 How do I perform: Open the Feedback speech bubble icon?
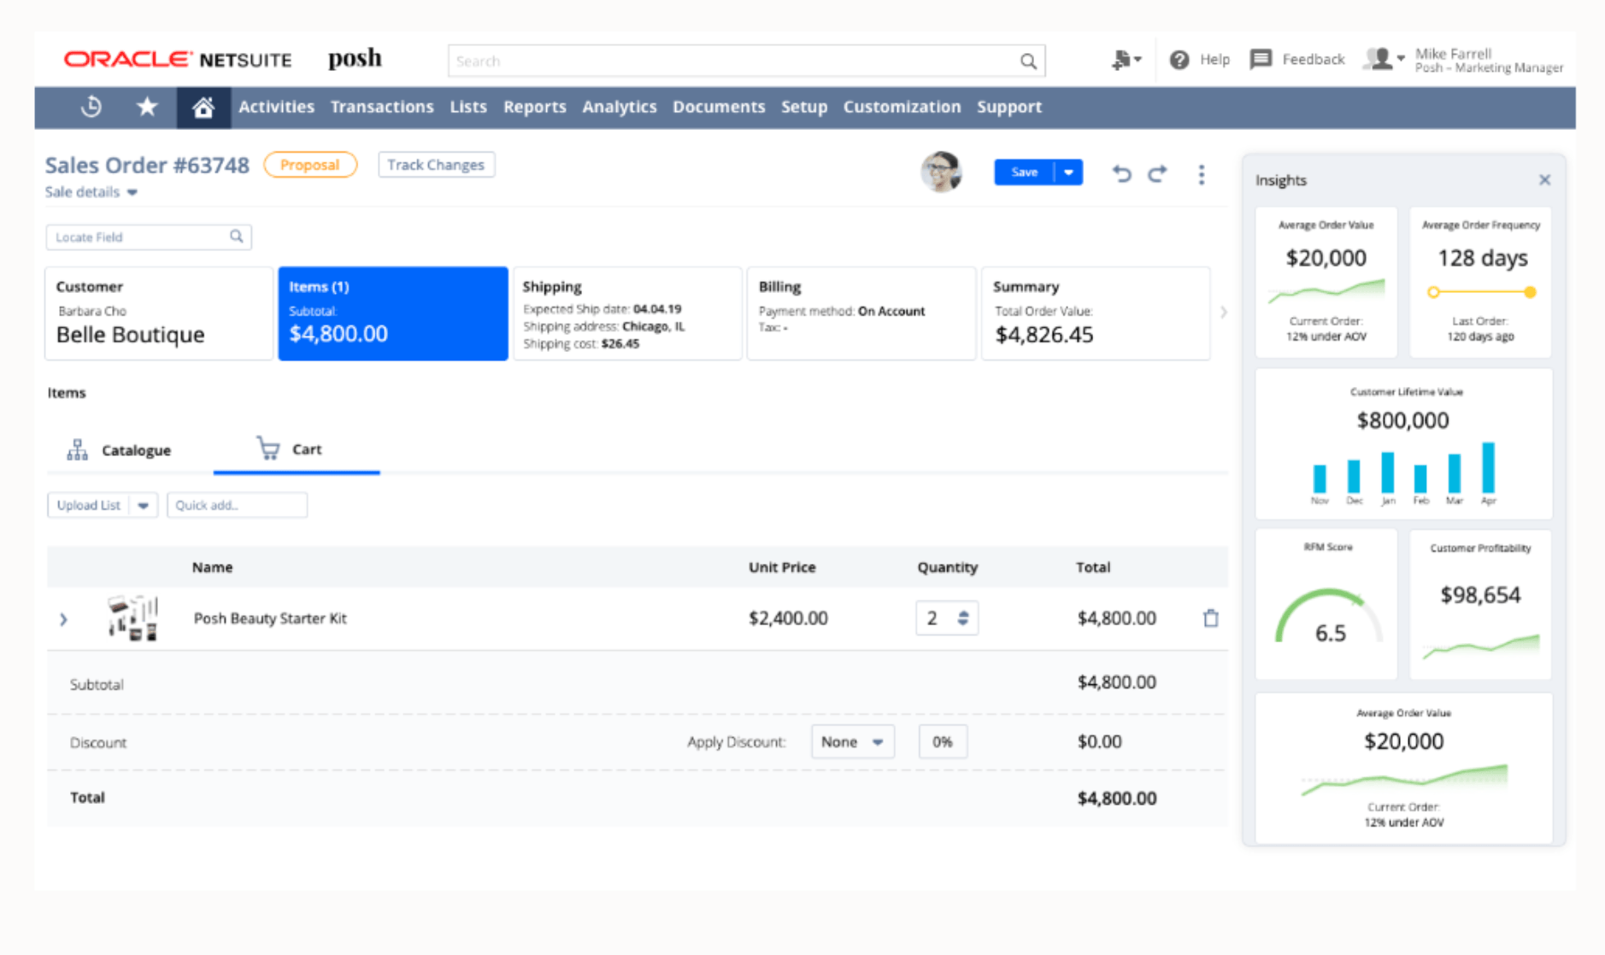[1261, 59]
